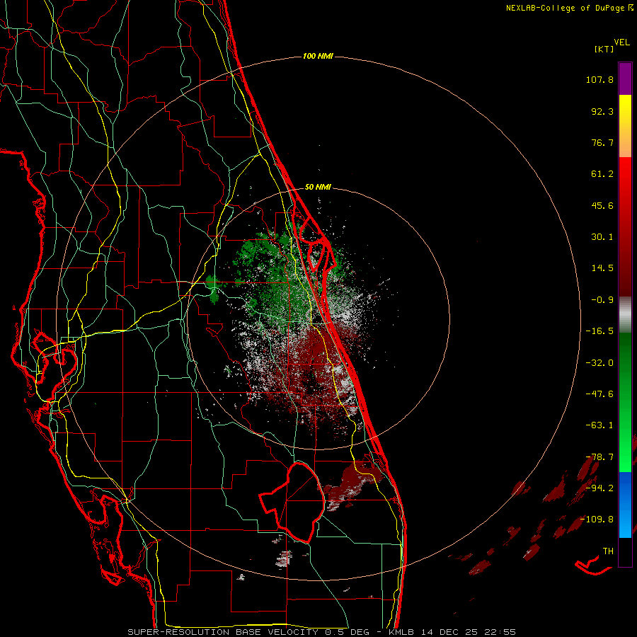Click the -94.2 legend value
This screenshot has width=637, height=637.
(x=599, y=488)
